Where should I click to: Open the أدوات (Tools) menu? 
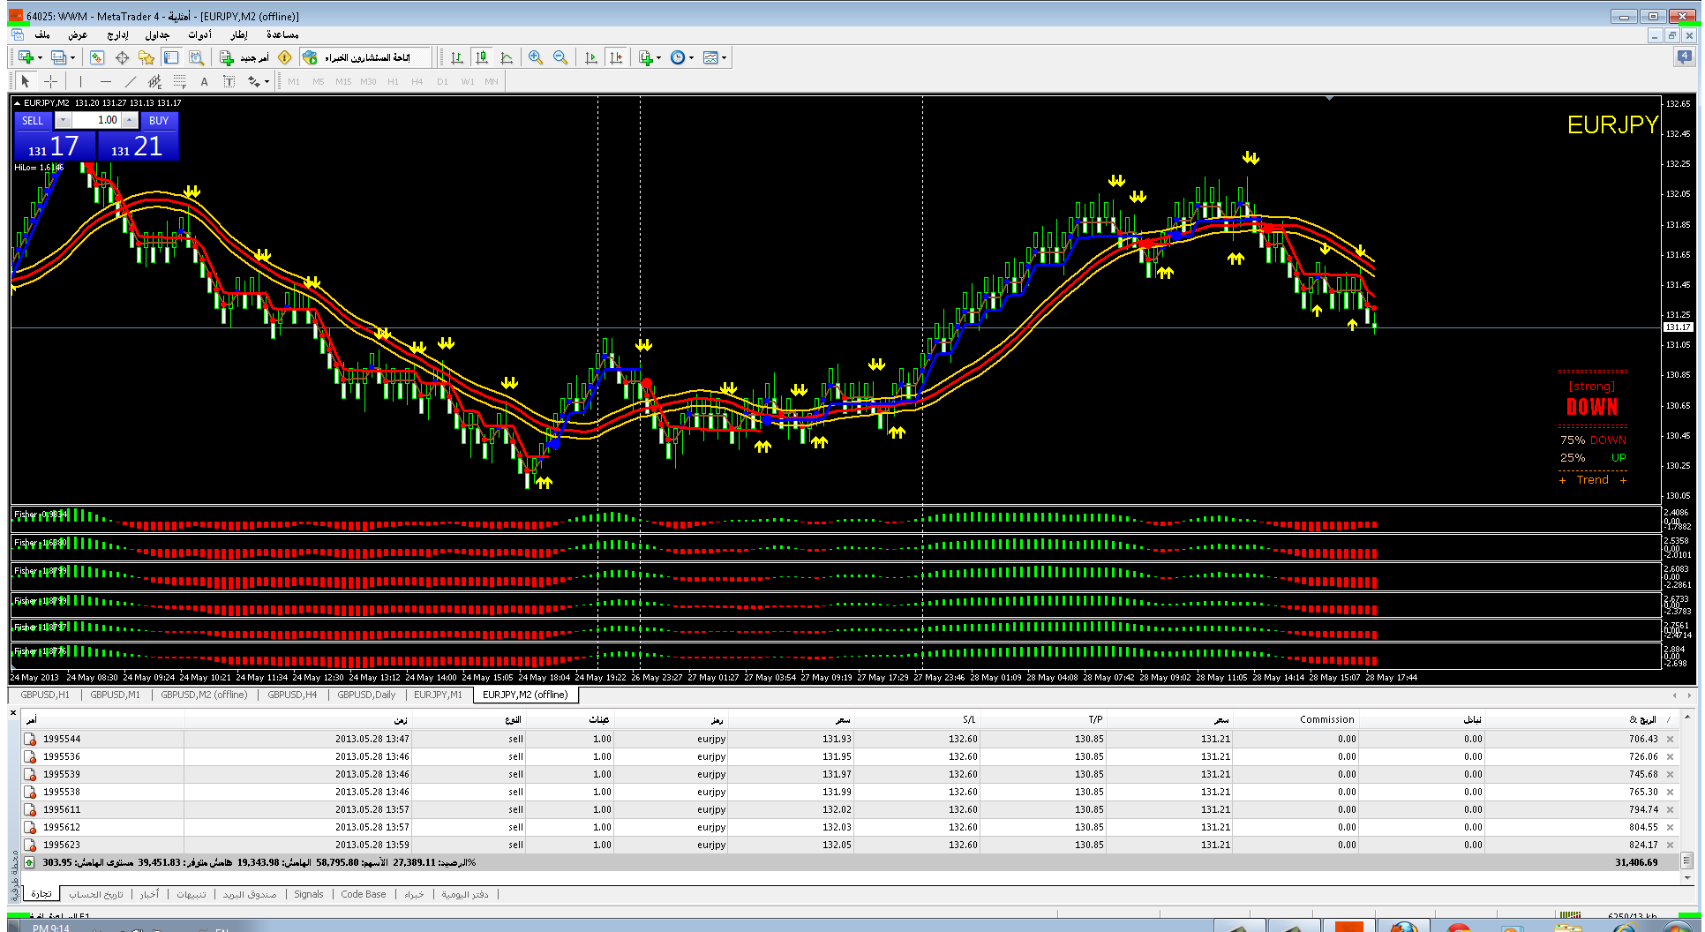click(x=199, y=34)
